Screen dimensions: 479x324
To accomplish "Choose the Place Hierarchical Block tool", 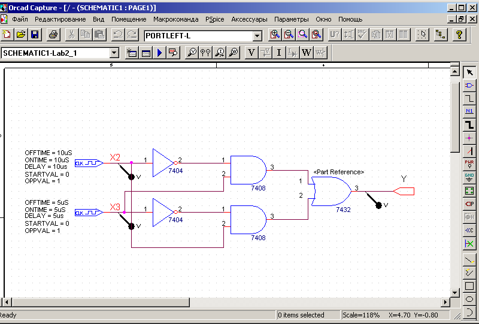I will coord(469,190).
